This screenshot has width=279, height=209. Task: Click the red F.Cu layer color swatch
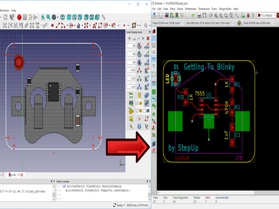coord(260,15)
